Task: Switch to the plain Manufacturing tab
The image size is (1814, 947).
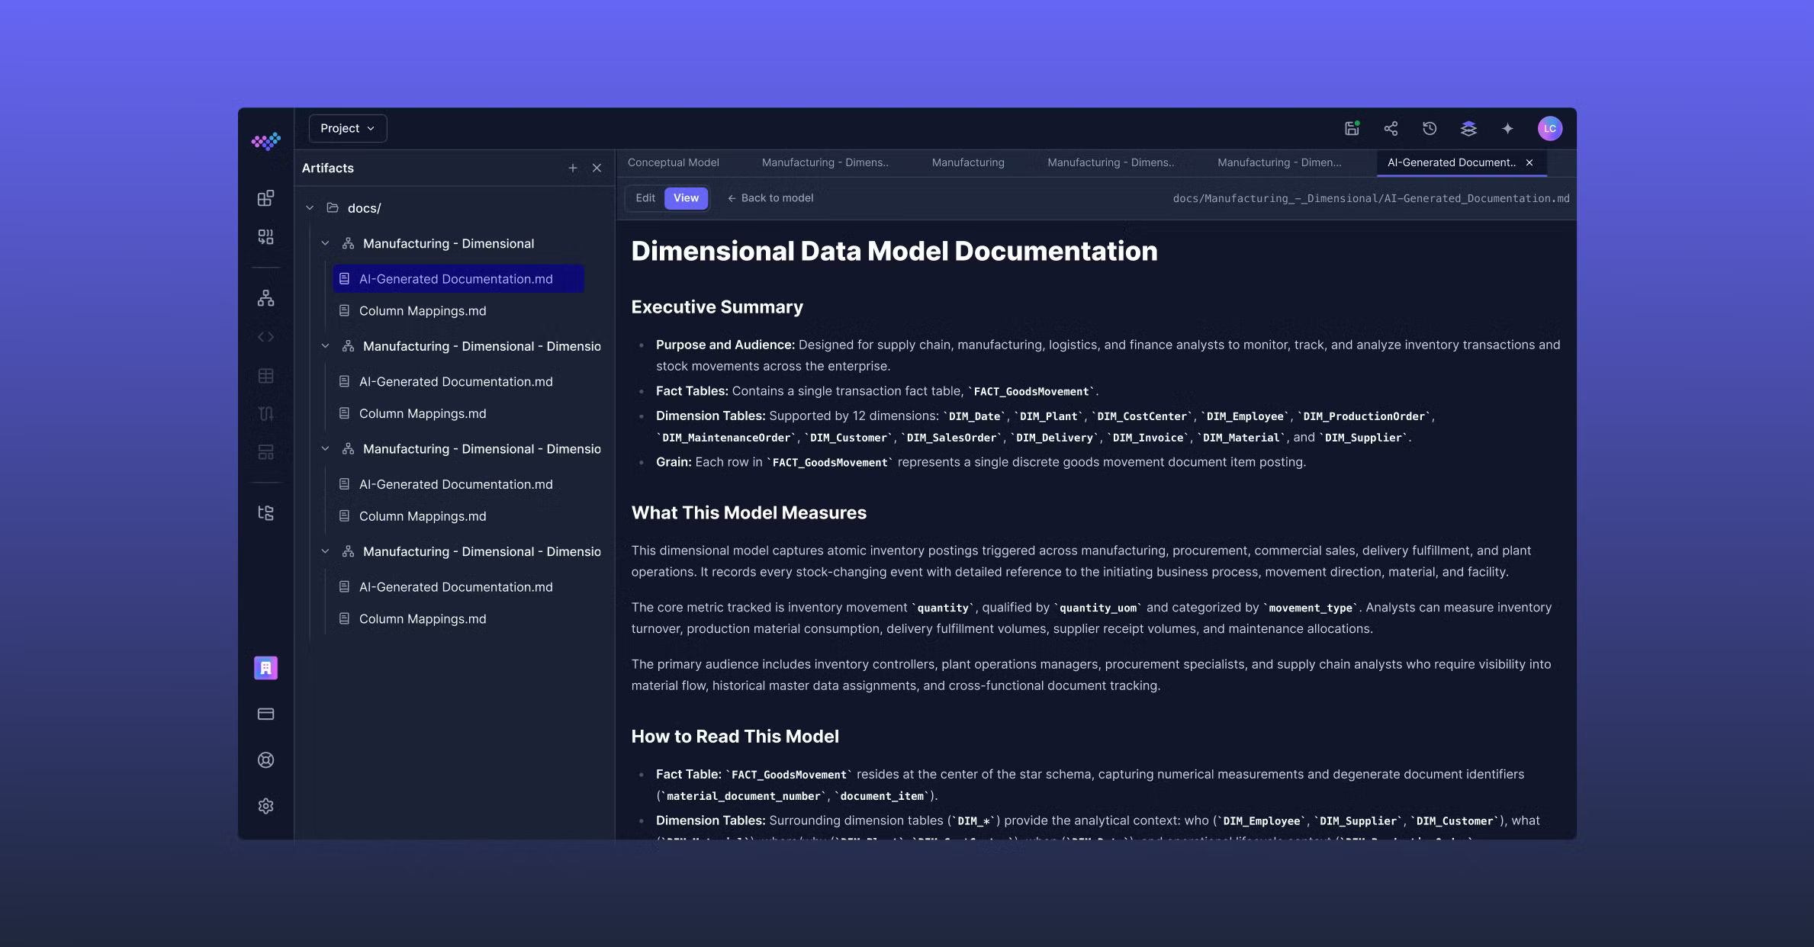Action: [x=968, y=162]
